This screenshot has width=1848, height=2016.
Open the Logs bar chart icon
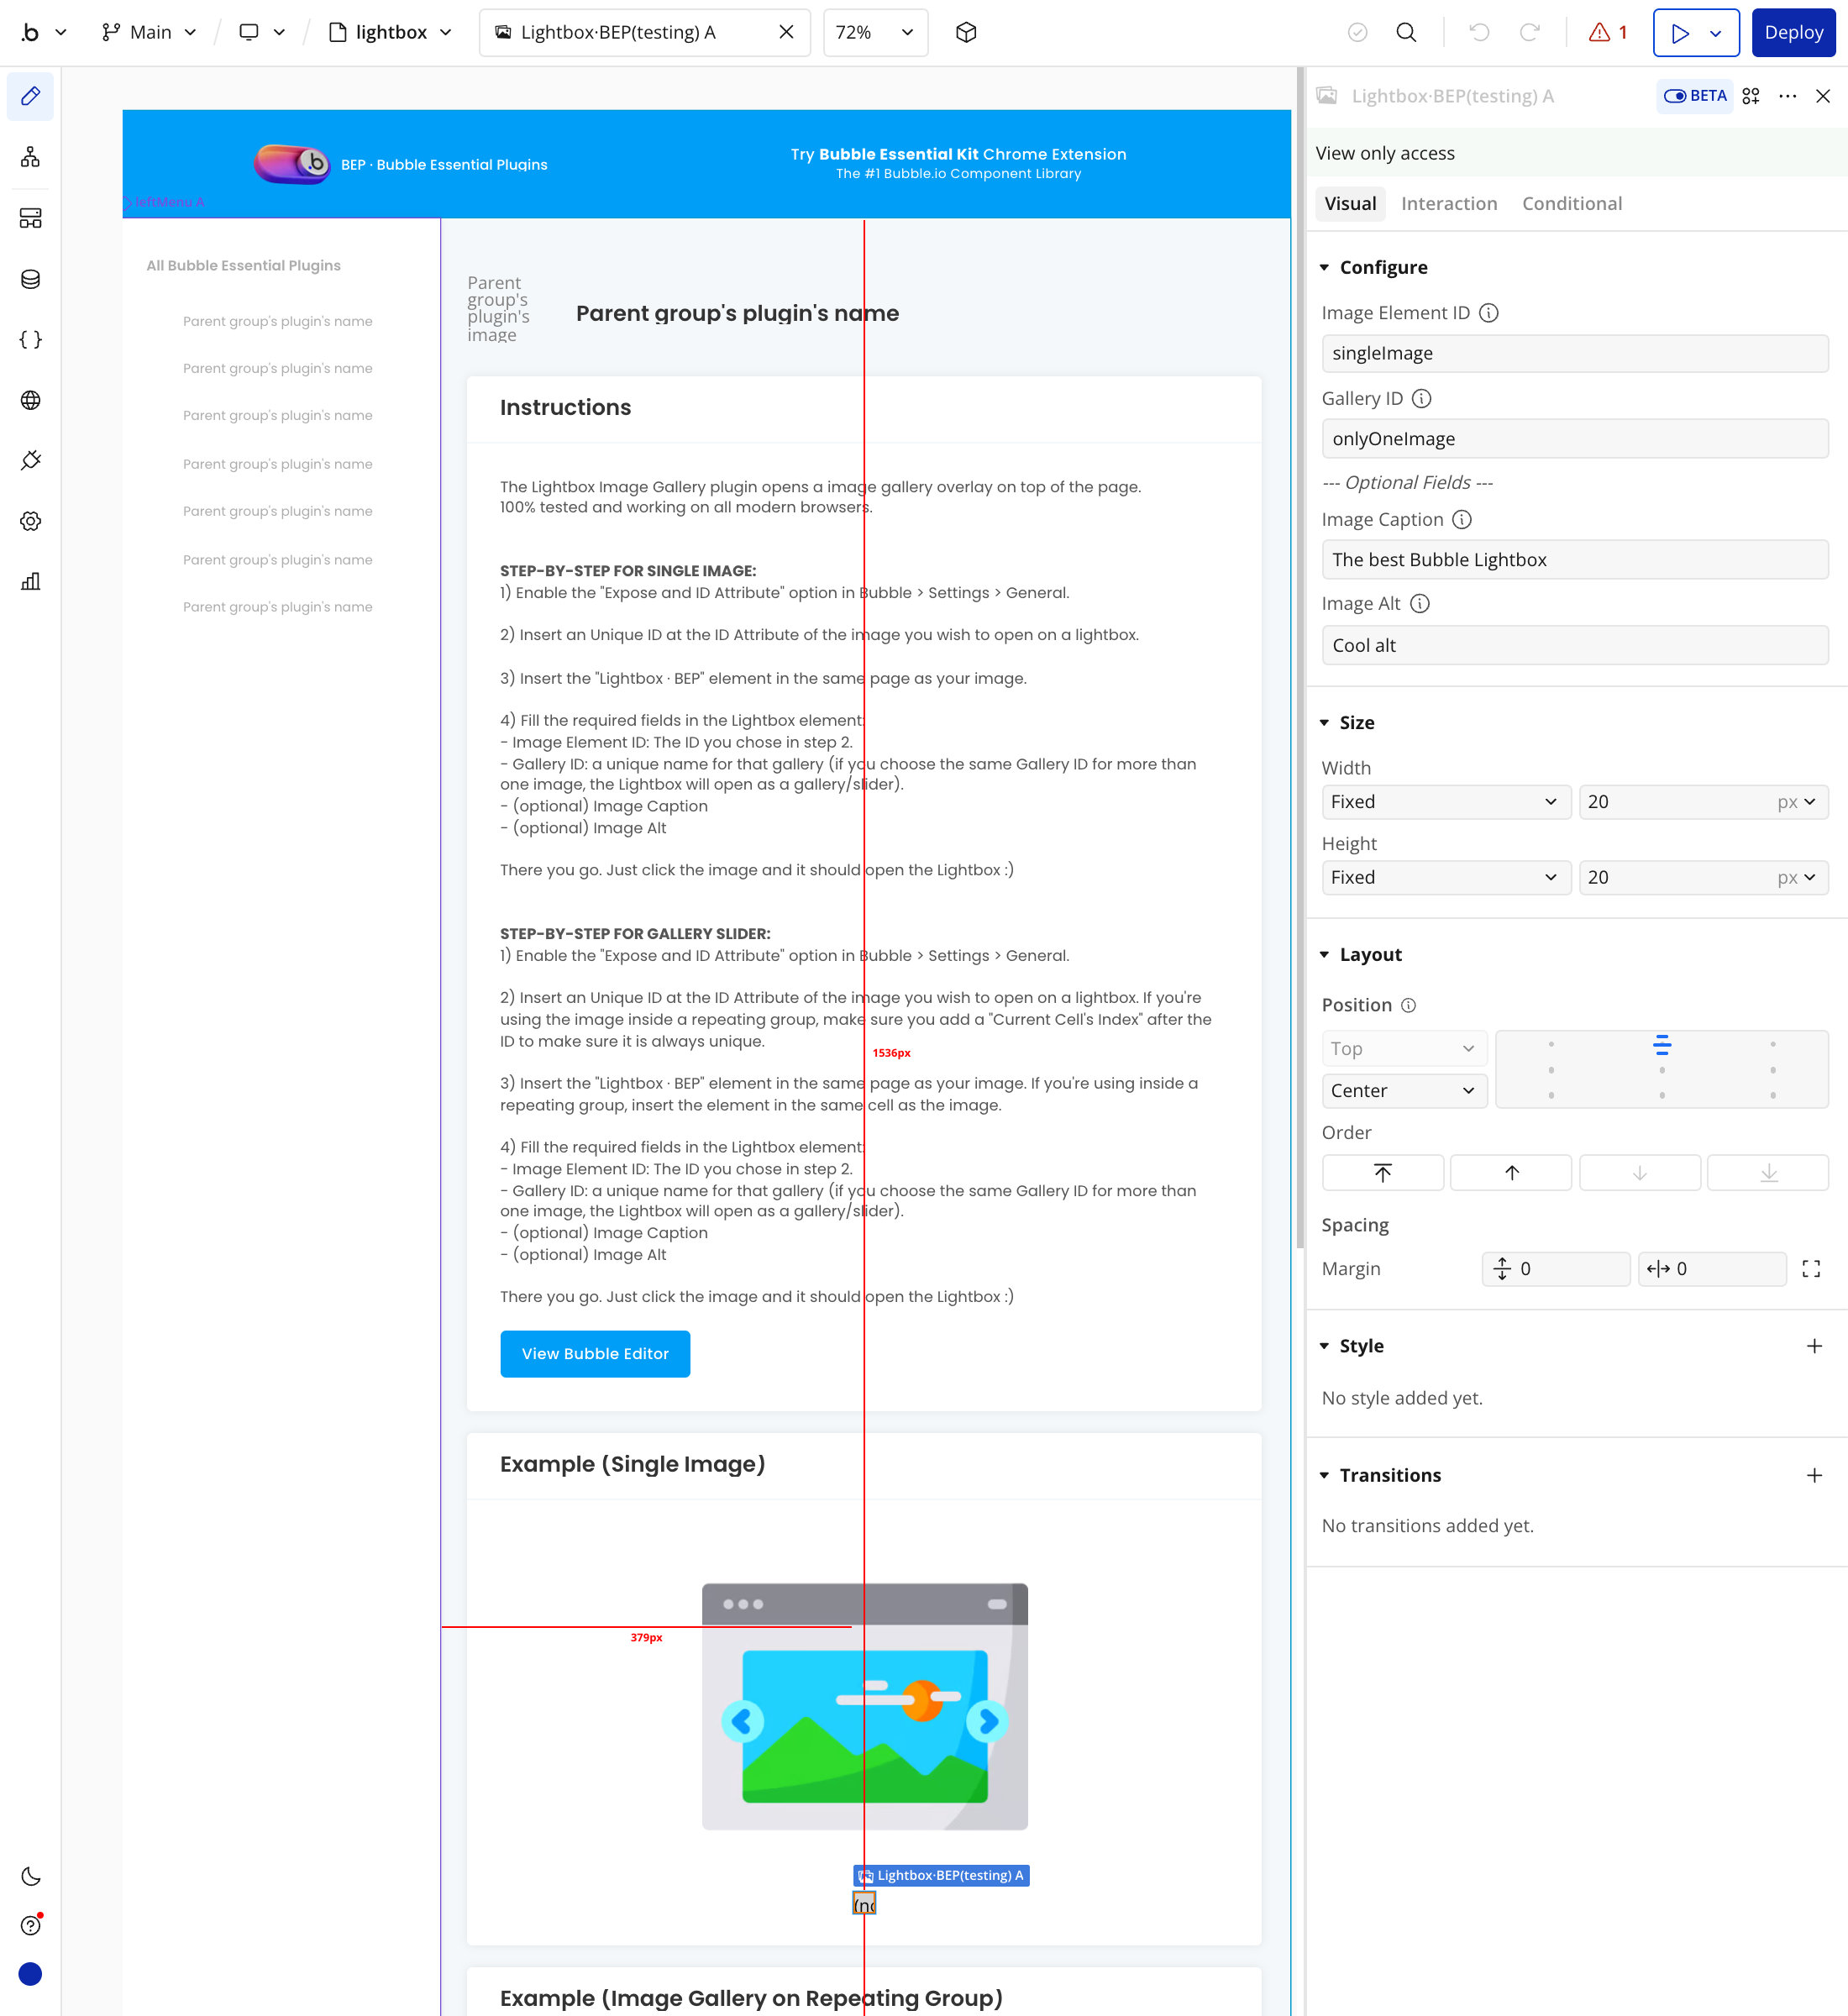(x=31, y=582)
